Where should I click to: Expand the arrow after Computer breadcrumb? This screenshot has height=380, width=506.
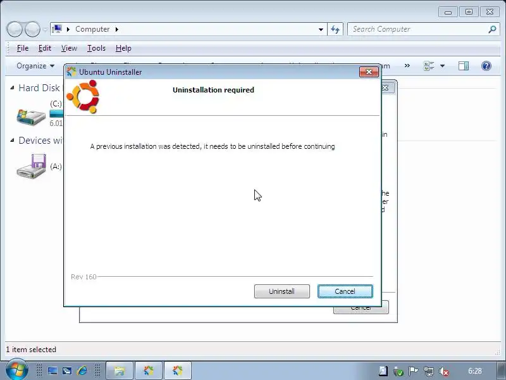pyautogui.click(x=117, y=29)
